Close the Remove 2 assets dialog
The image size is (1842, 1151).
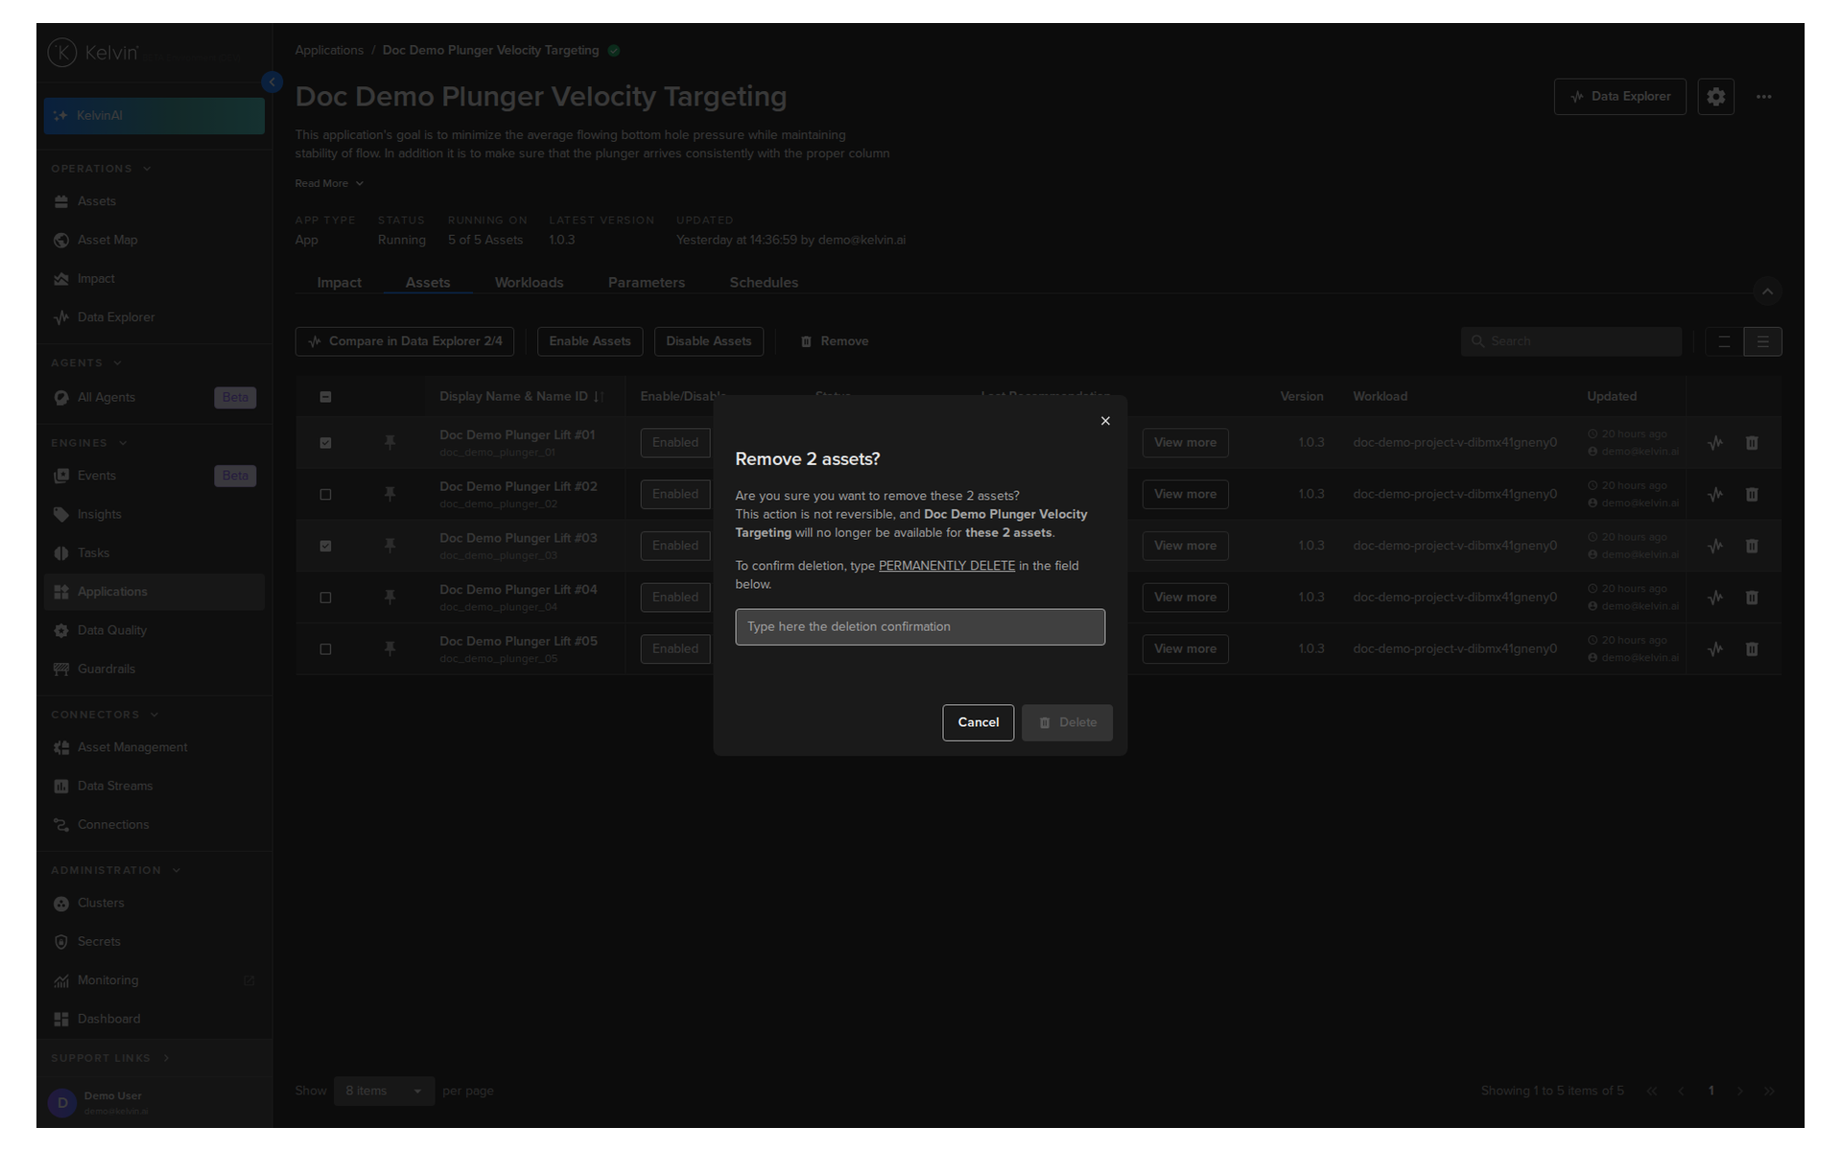click(1105, 421)
